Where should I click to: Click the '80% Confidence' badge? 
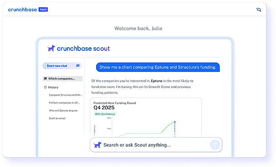pyautogui.click(x=105, y=114)
